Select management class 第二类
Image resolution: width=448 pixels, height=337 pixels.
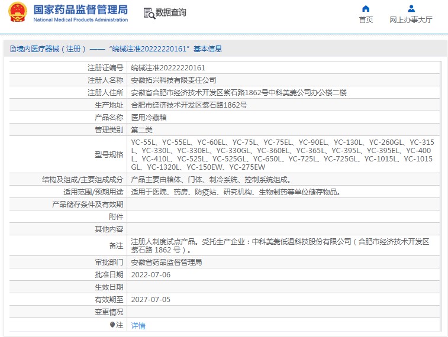click(x=141, y=130)
